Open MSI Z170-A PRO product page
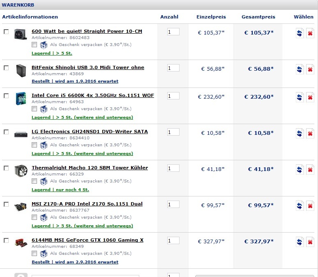This screenshot has width=318, height=277. tap(87, 204)
